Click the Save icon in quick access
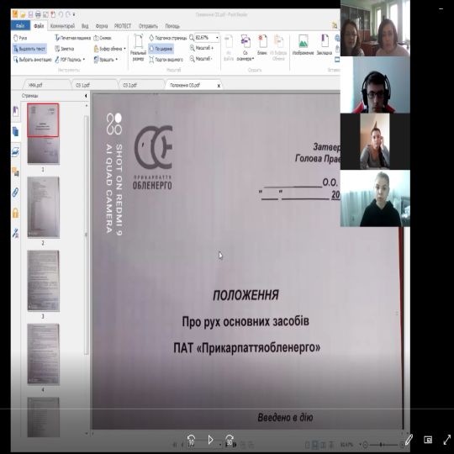Image resolution: width=454 pixels, height=454 pixels. (30, 14)
